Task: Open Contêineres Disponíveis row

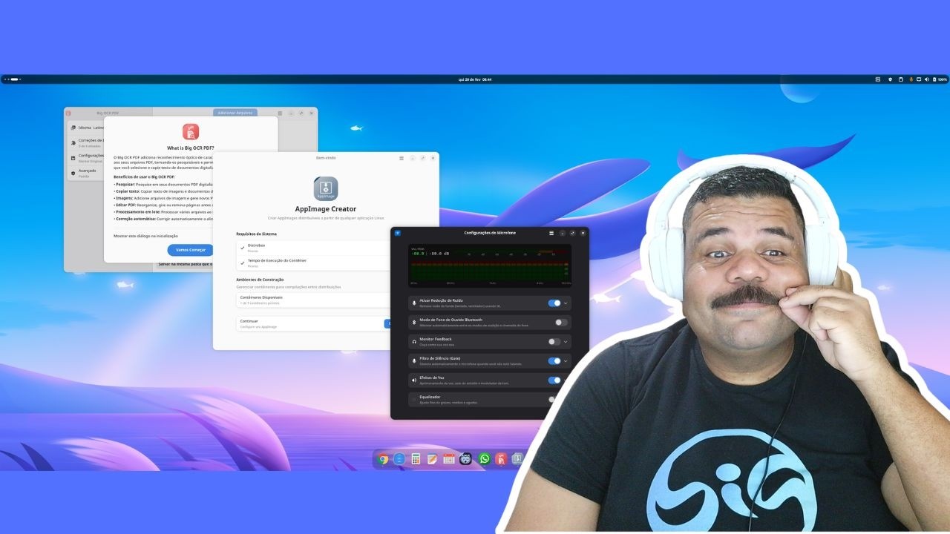Action: 313,300
